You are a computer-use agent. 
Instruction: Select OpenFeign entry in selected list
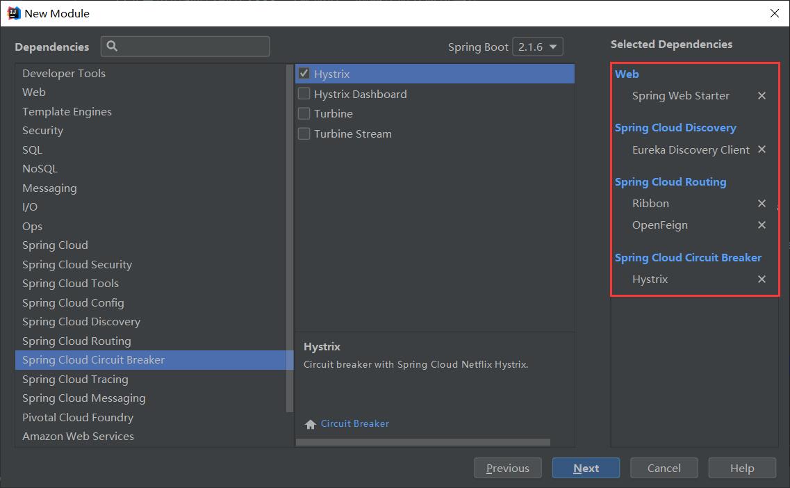click(x=660, y=225)
